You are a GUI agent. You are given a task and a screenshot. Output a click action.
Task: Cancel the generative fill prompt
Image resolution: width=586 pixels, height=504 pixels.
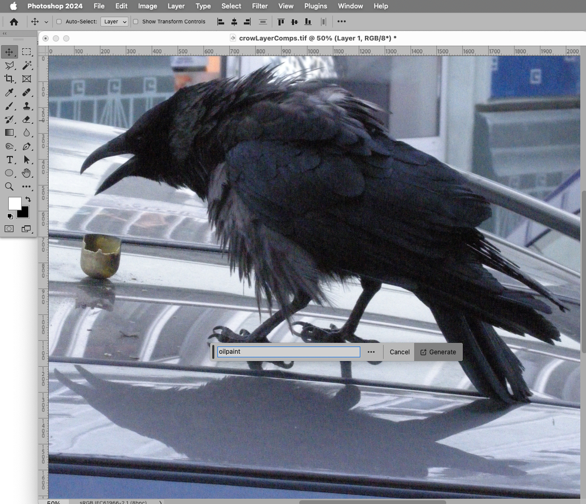[x=399, y=352]
